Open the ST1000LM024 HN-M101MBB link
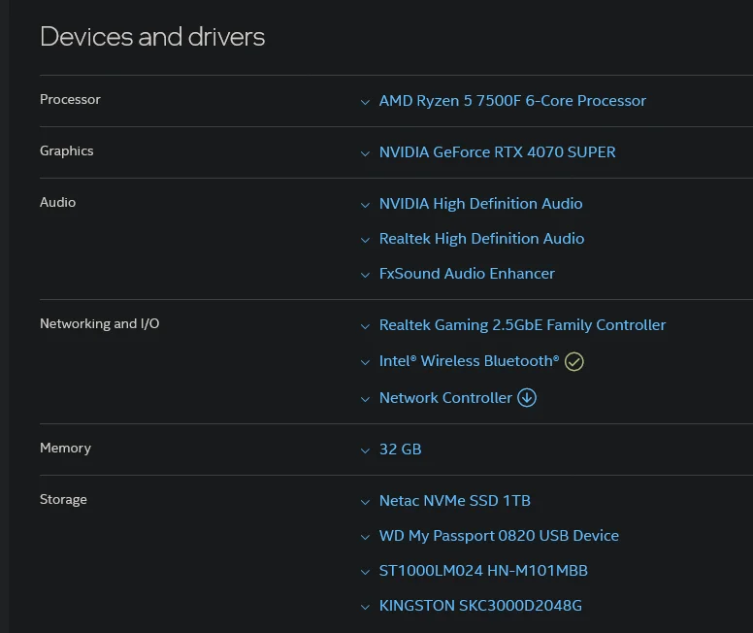753x633 pixels. pyautogui.click(x=483, y=571)
